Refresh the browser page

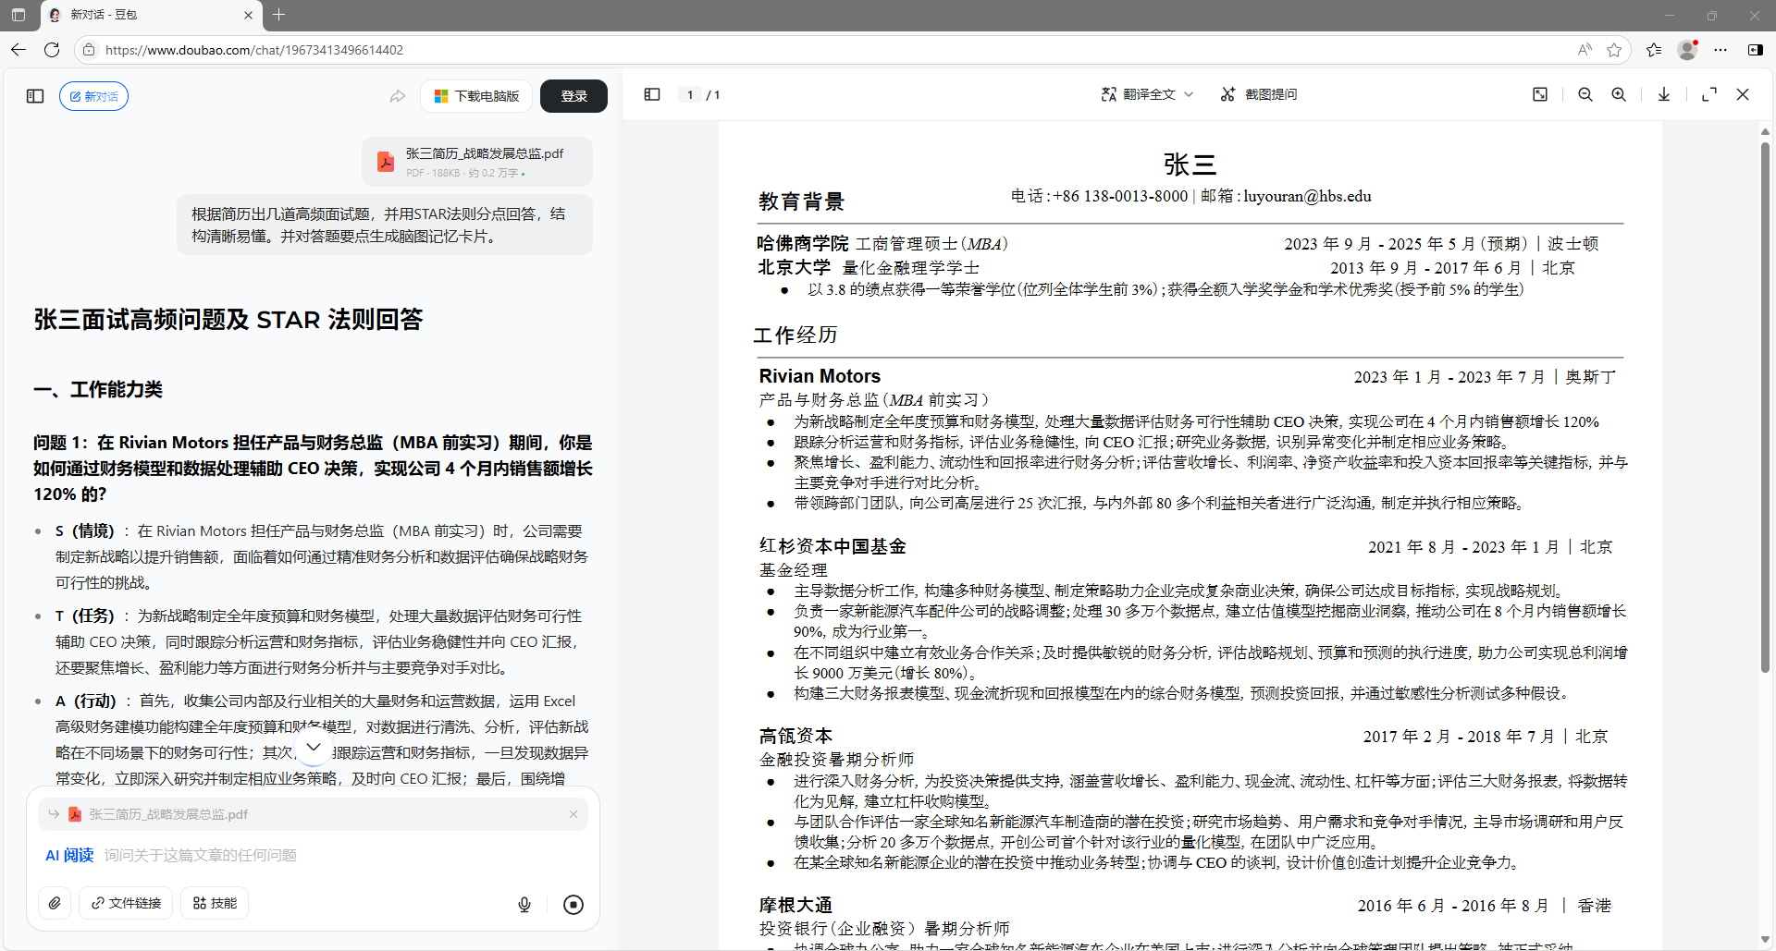52,50
